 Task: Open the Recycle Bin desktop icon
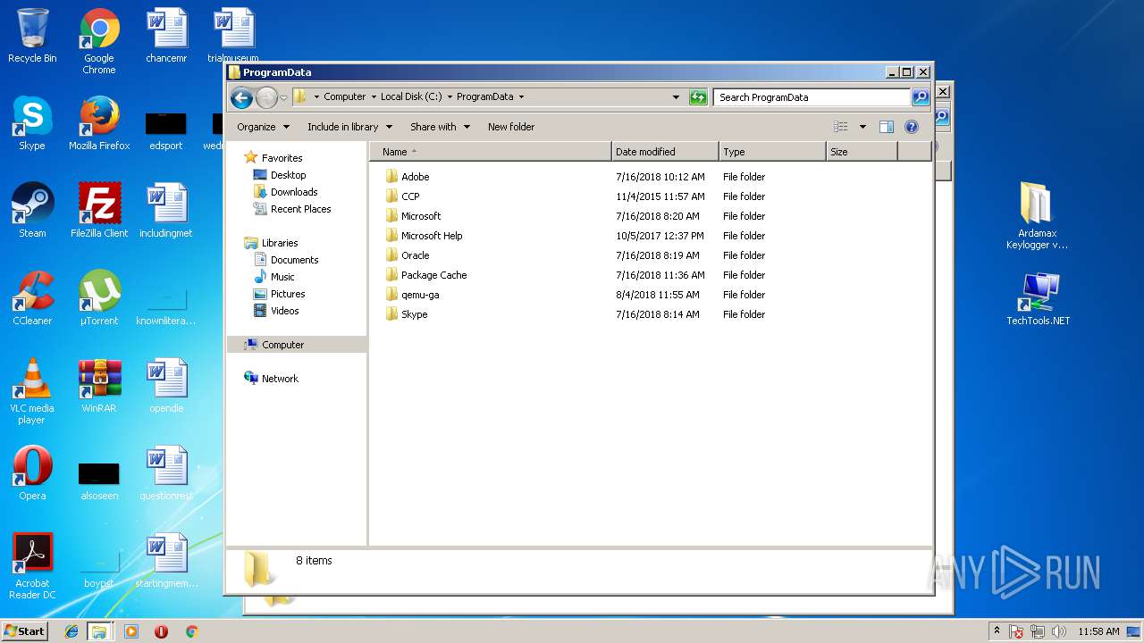click(32, 37)
